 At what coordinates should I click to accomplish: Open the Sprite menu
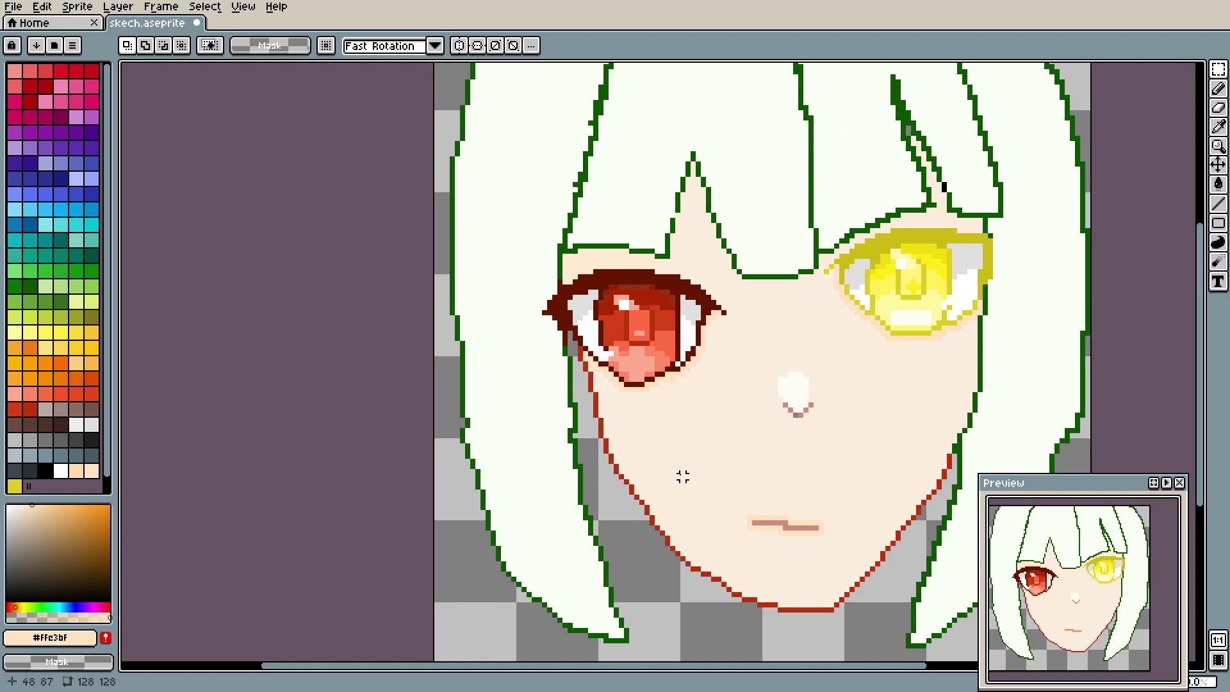coord(77,6)
